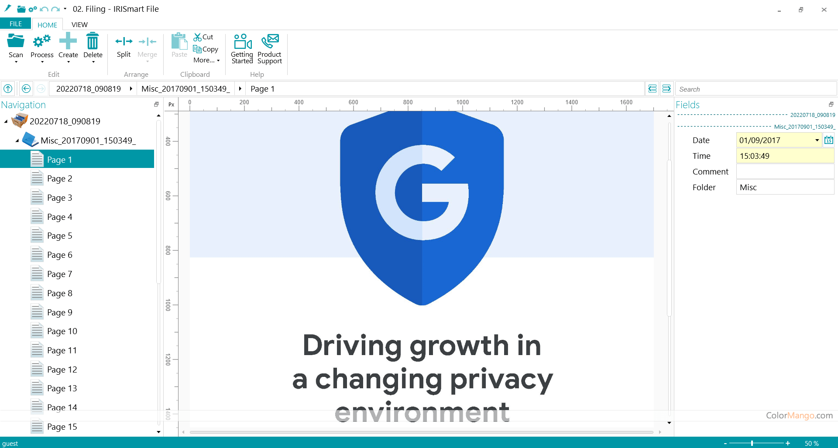This screenshot has height=448, width=838.
Task: Open Product Support
Action: click(270, 42)
